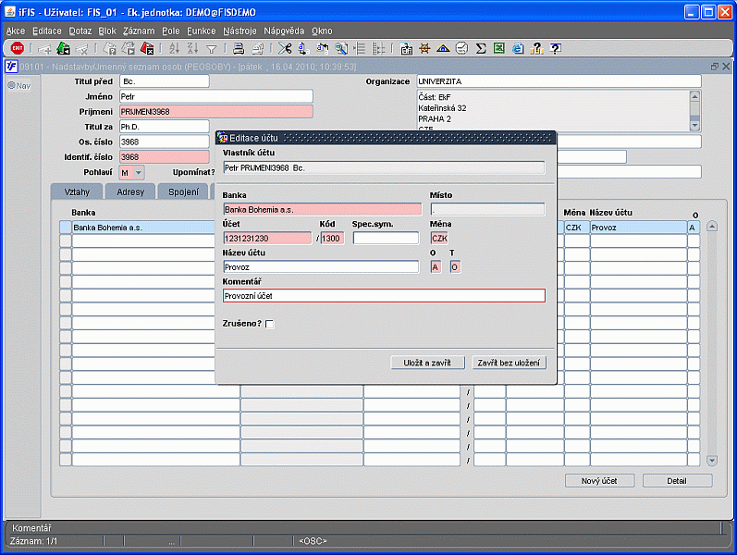Click the Banka field in the Editace účtu dialog
Image resolution: width=737 pixels, height=555 pixels.
tap(323, 210)
